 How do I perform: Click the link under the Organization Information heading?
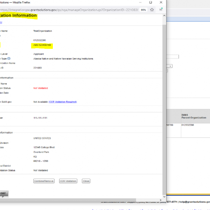1,22
